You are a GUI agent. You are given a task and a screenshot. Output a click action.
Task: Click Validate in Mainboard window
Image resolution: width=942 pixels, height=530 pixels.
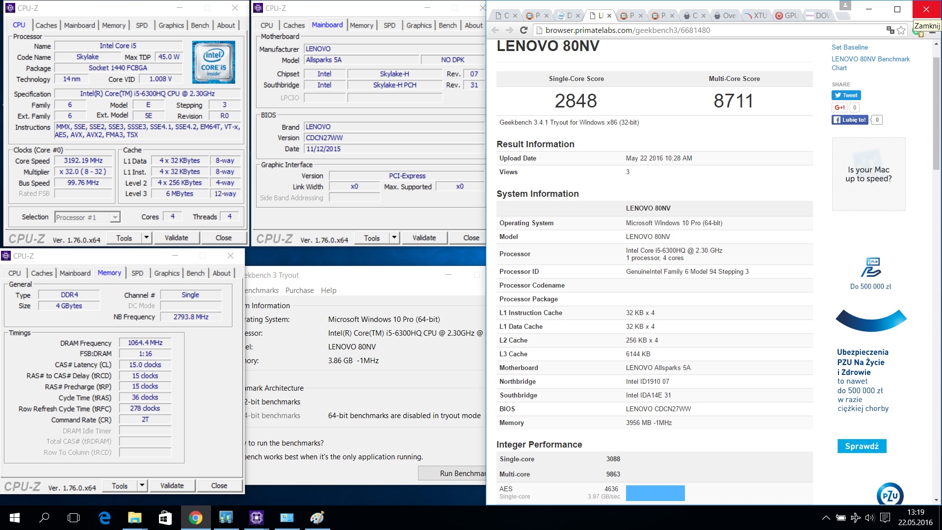[424, 238]
